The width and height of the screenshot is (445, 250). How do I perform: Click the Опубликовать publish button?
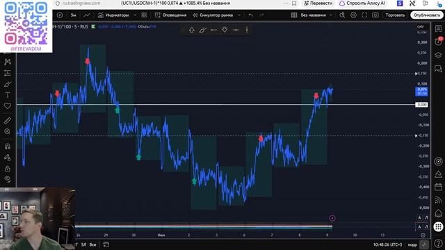tap(426, 15)
